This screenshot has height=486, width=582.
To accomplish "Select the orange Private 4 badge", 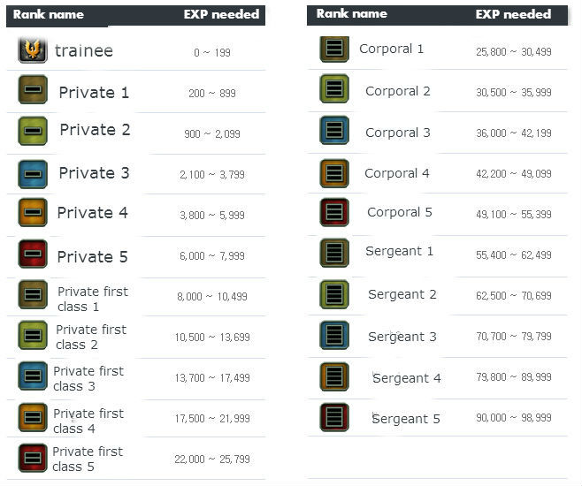I will pos(33,213).
